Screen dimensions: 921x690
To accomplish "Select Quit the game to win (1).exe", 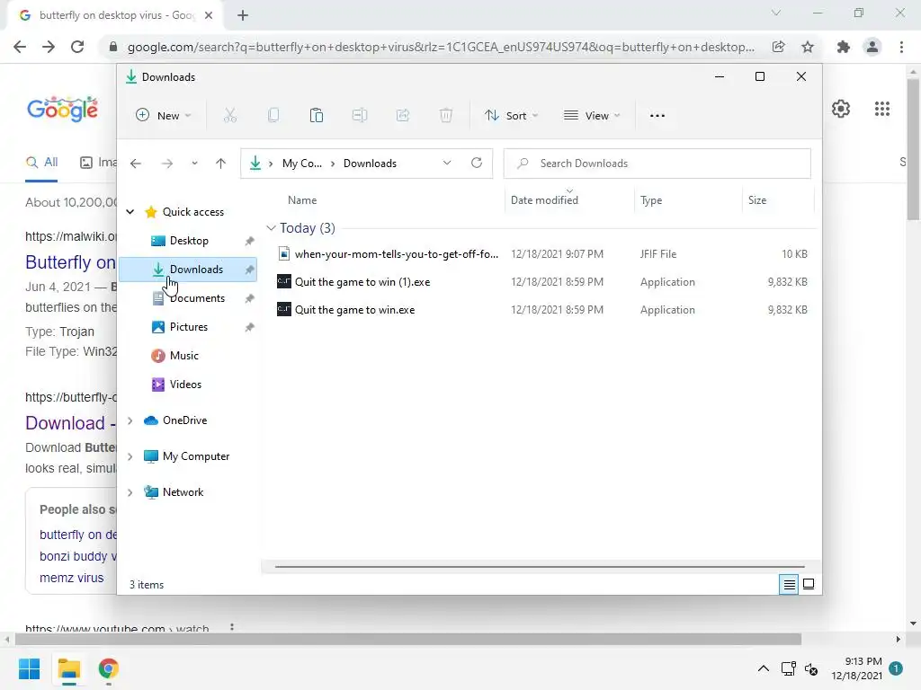I will click(542, 282).
